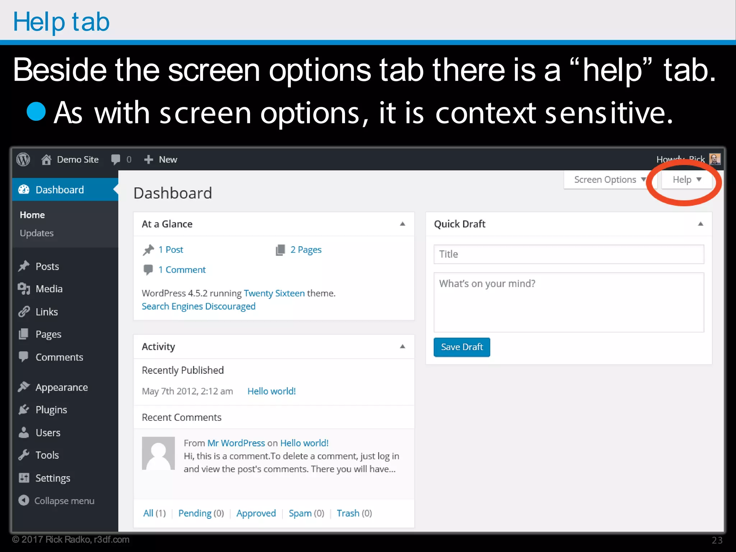This screenshot has height=552, width=736.
Task: Click the What's on your mind textarea
Action: pos(569,302)
